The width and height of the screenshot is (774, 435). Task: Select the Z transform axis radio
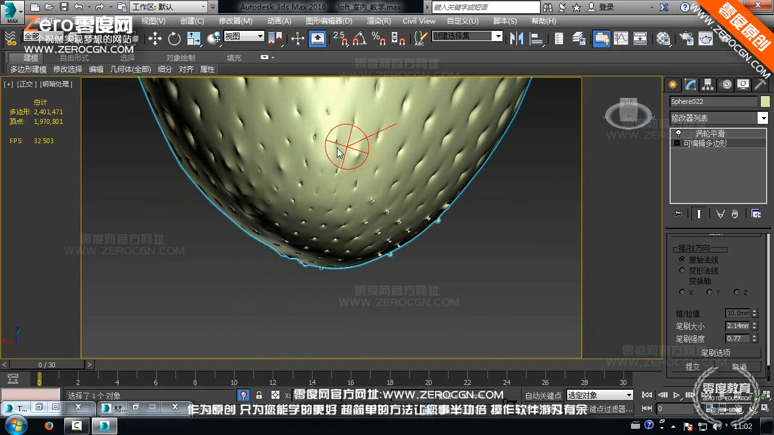click(737, 292)
